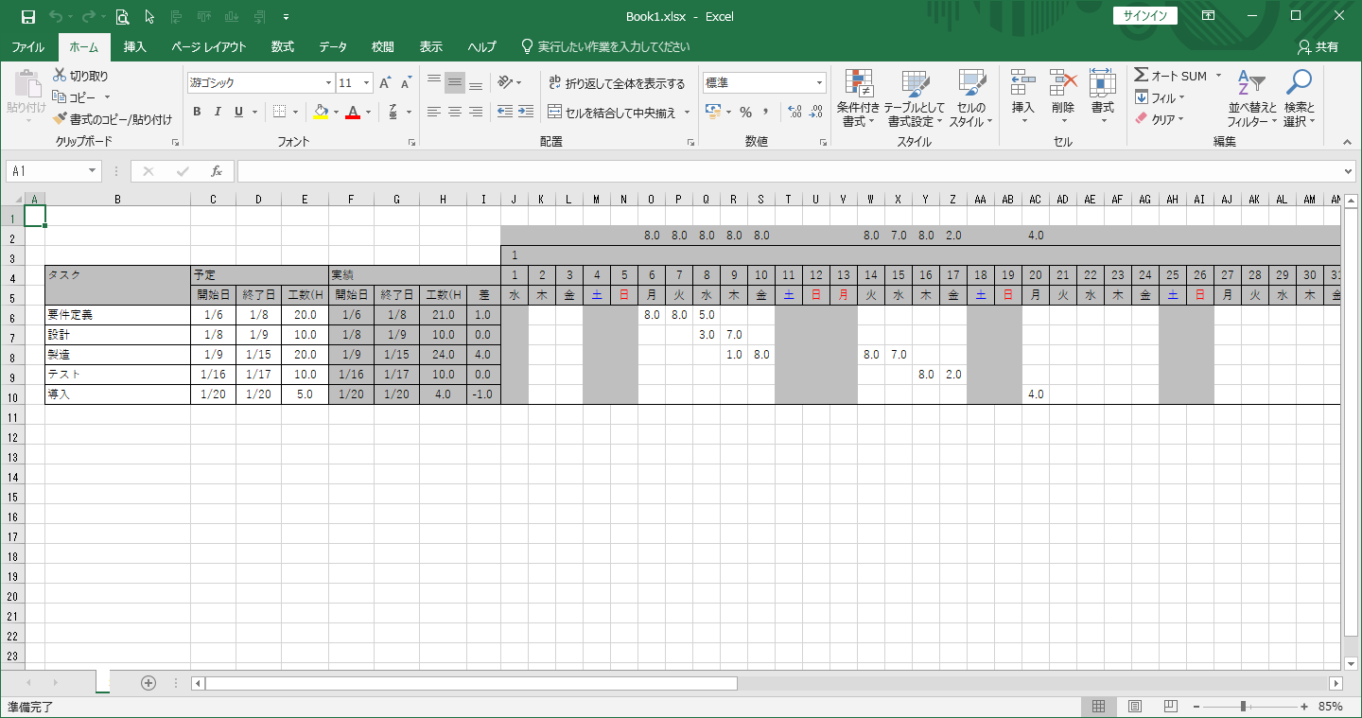1362x718 pixels.
Task: Click the AutoSum sigma icon
Action: click(x=1142, y=76)
